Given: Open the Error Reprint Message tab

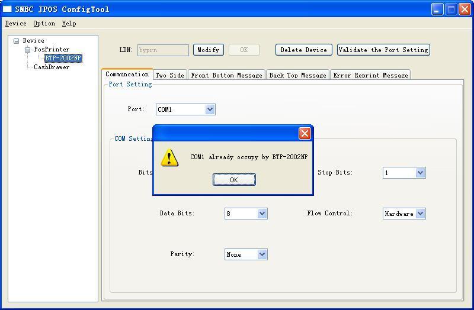Looking at the screenshot, I should [x=371, y=75].
